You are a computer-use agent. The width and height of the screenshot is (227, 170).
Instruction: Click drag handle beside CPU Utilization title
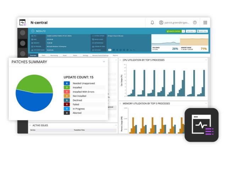(120, 60)
